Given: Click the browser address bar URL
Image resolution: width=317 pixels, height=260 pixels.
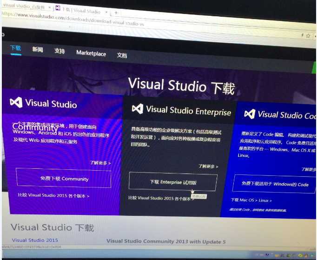Looking at the screenshot, I should 73,19.
